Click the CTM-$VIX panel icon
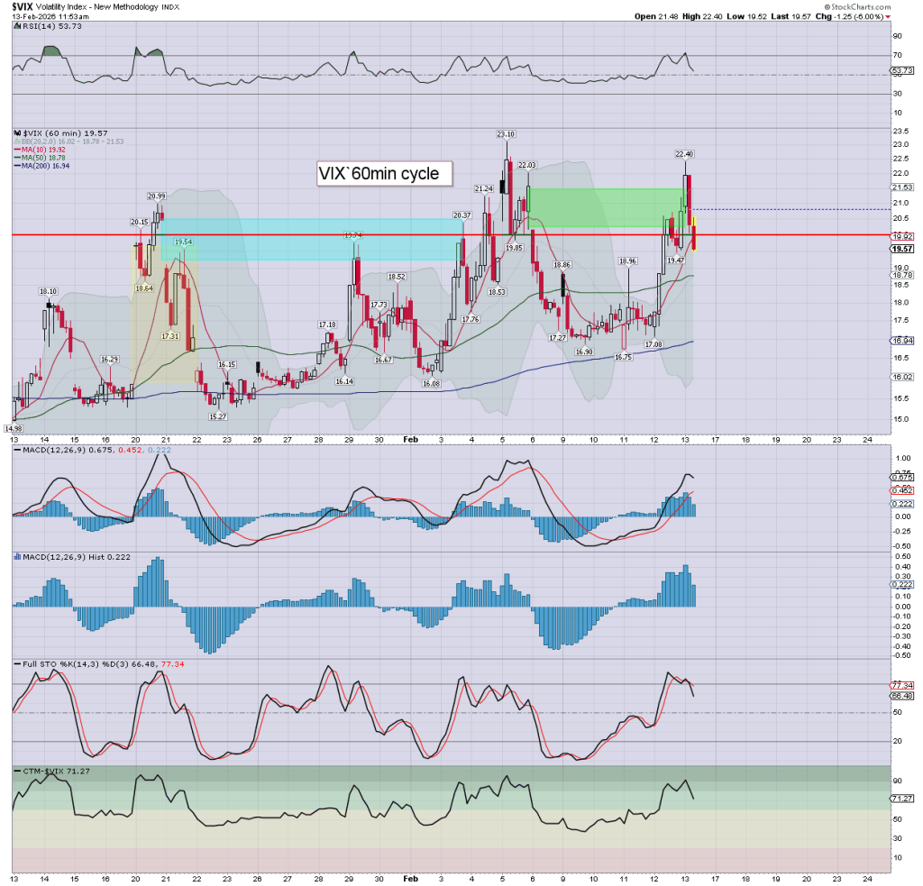 click(16, 772)
